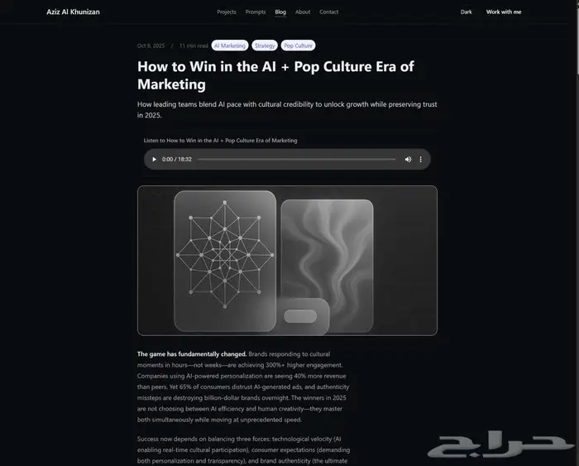Play the blog audio narration
The image size is (579, 466).
coord(155,159)
